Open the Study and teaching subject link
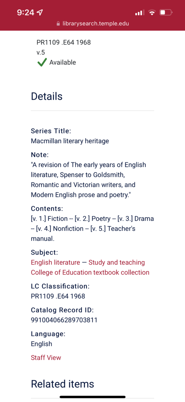Screen dimensions: 185x402 pos(117,263)
